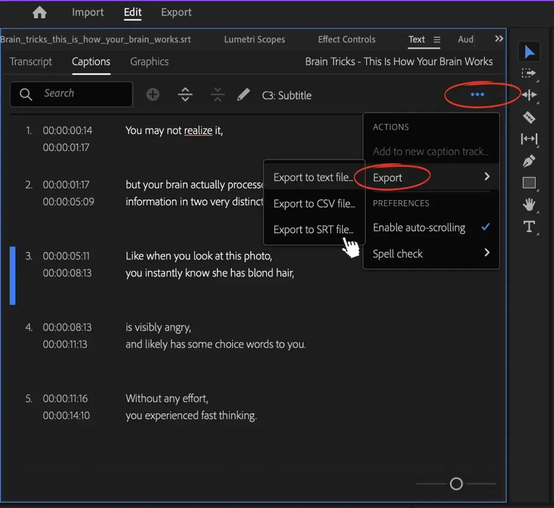Click 'Add to new caption track...' entry

(431, 152)
